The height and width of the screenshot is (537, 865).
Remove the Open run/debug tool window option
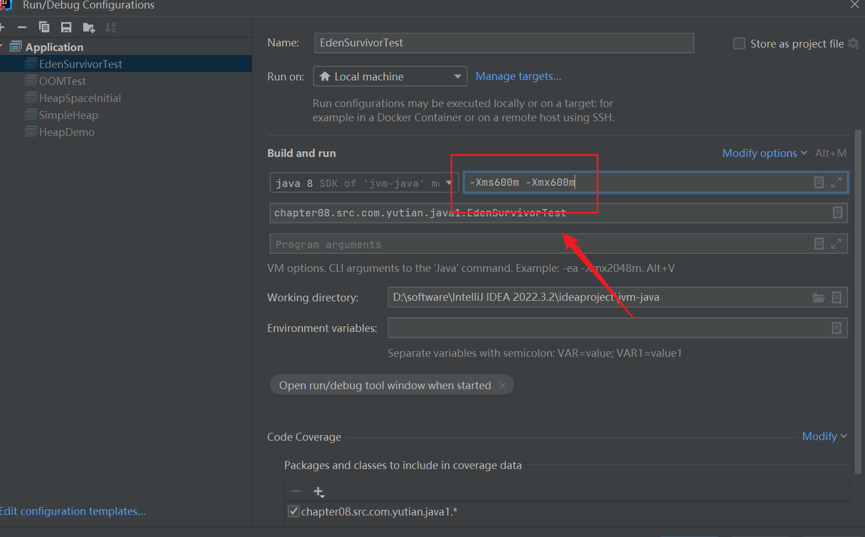[503, 386]
